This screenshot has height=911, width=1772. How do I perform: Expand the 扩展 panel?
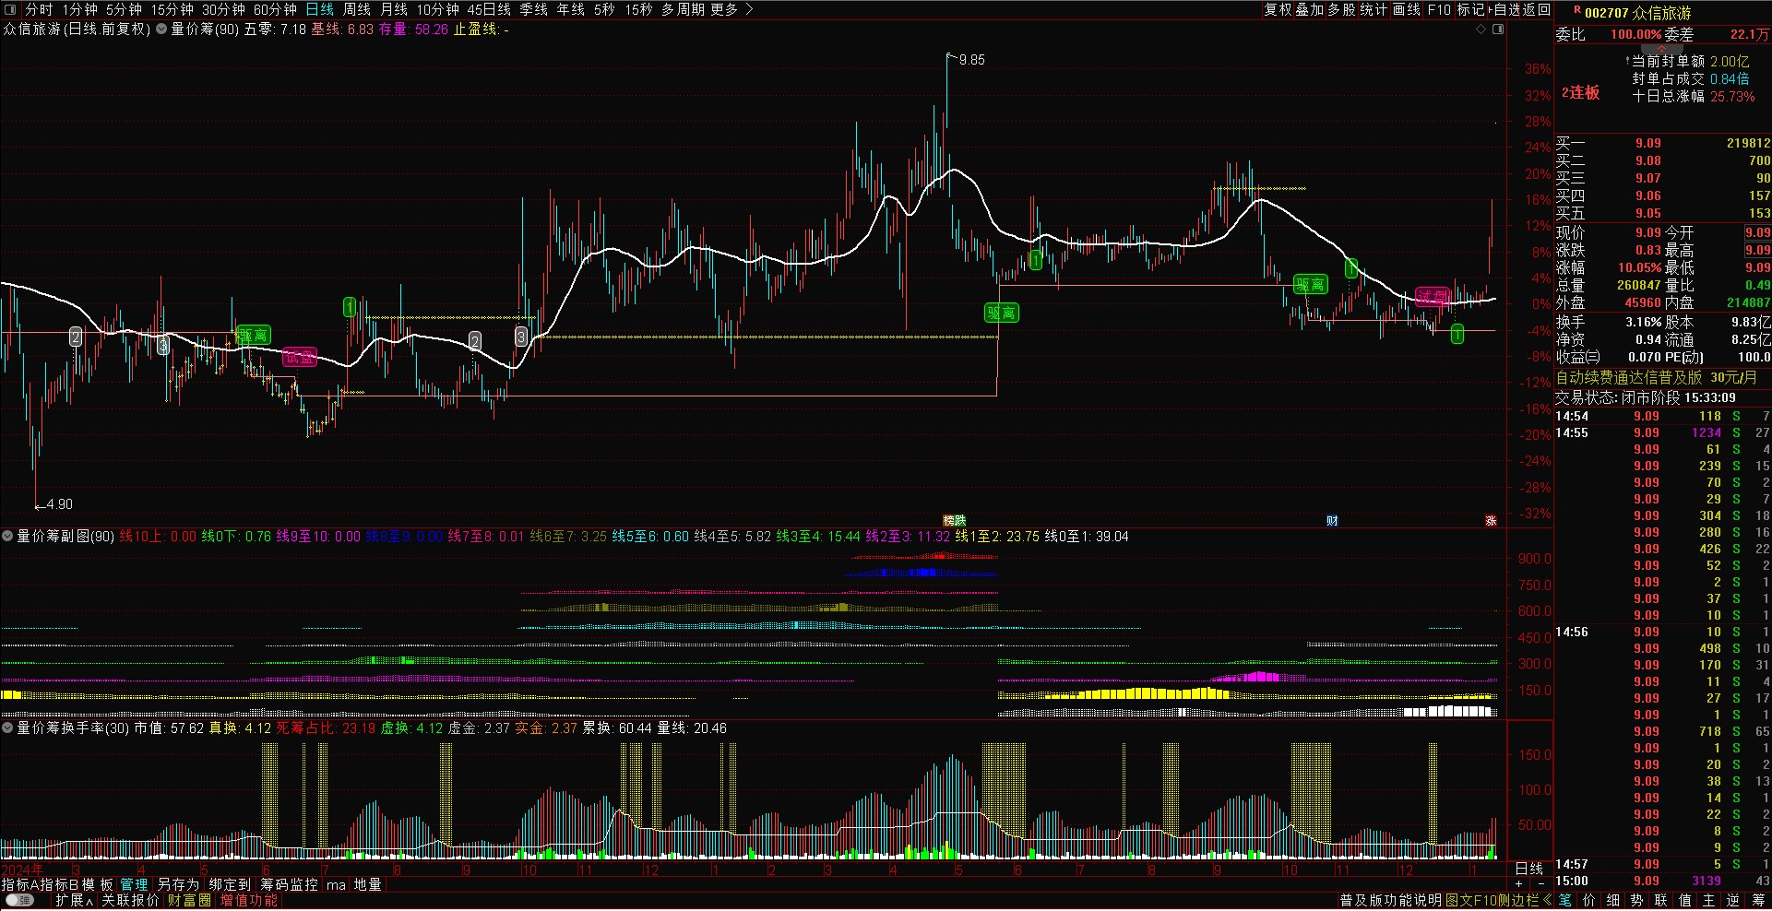click(75, 901)
